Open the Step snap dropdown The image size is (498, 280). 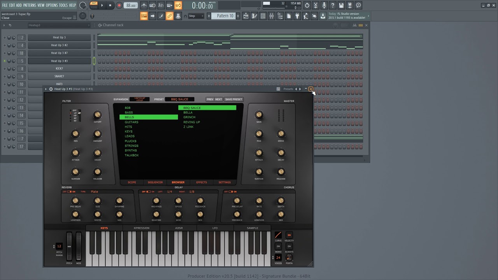[196, 16]
